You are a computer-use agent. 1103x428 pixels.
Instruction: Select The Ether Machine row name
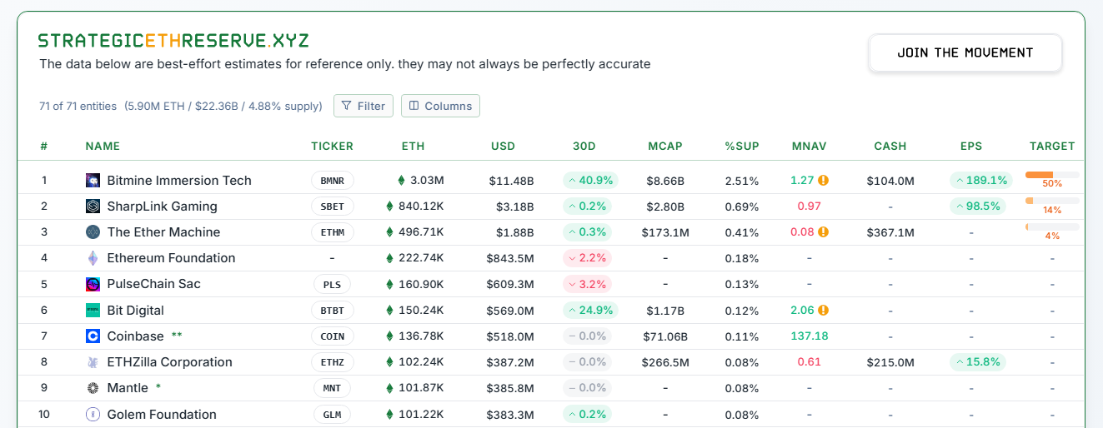[x=163, y=232]
